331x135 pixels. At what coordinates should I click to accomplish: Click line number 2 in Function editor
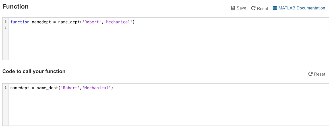(x=5, y=27)
